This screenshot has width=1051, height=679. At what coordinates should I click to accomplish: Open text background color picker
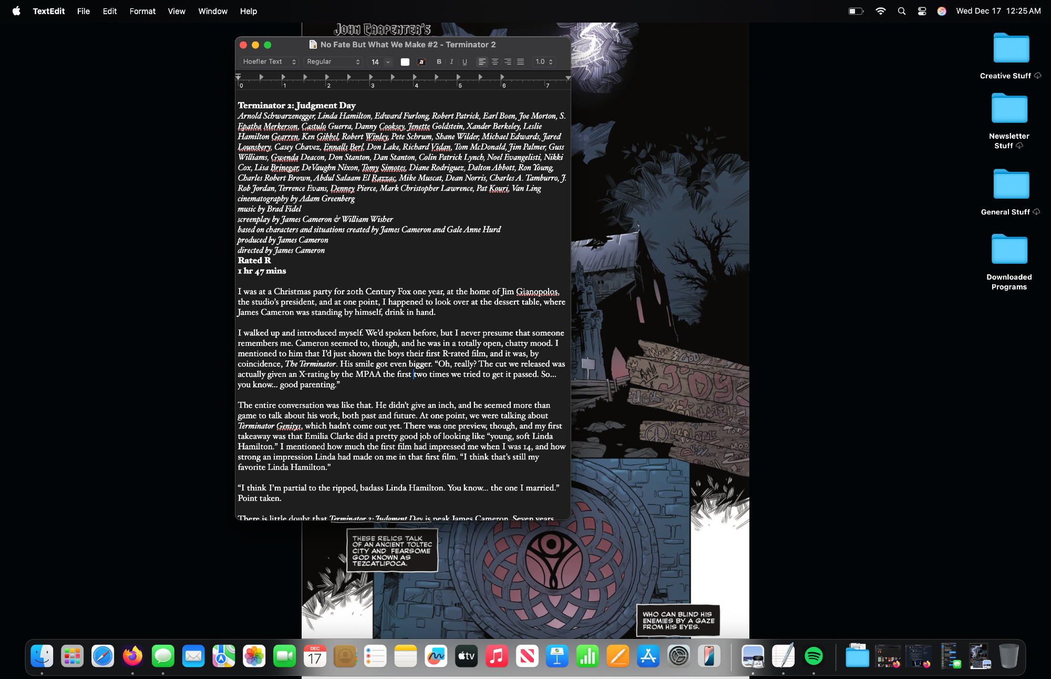pos(421,61)
